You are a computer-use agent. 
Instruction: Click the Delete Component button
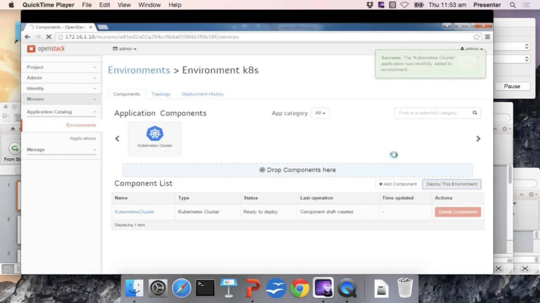(458, 212)
